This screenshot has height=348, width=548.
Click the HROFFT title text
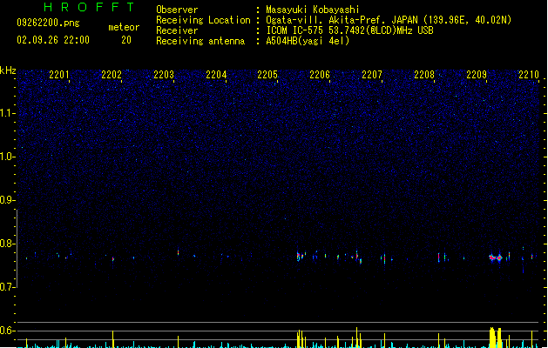[90, 7]
